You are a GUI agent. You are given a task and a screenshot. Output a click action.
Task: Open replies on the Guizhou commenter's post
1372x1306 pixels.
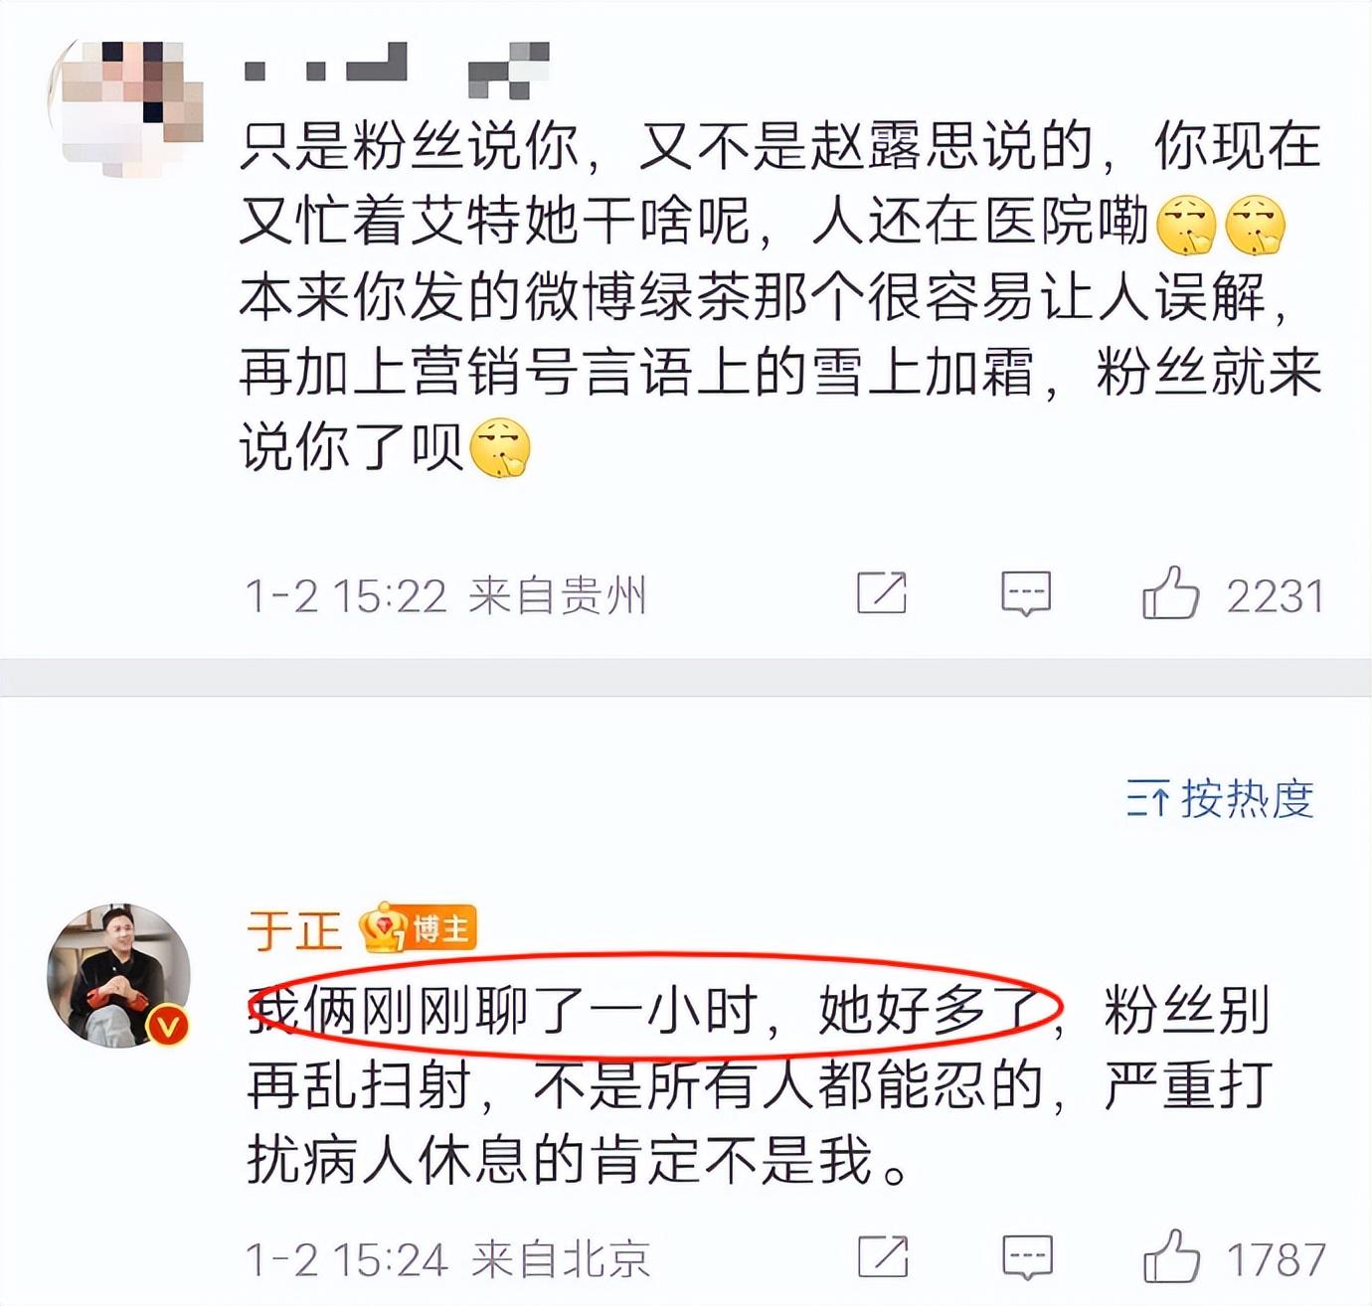1025,593
